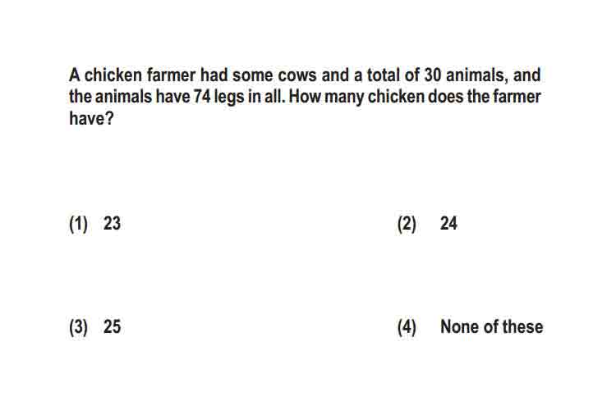Pick the answer value 25
The height and width of the screenshot is (410, 616).
coord(112,326)
